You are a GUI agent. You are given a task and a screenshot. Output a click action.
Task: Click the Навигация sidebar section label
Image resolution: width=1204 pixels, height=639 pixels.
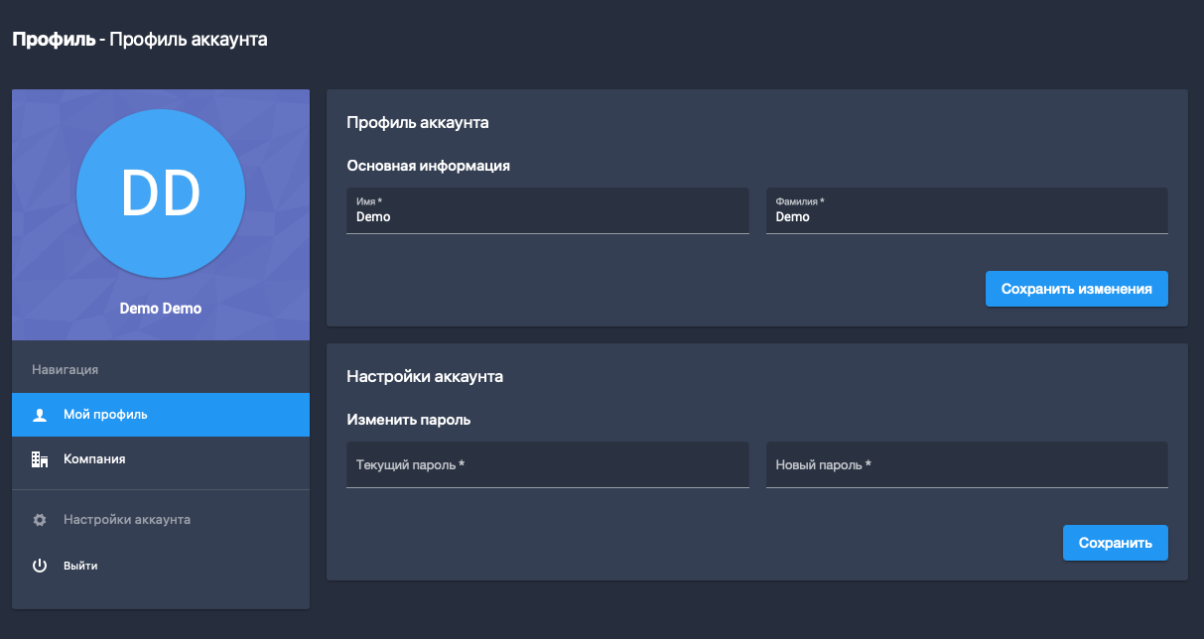(65, 370)
